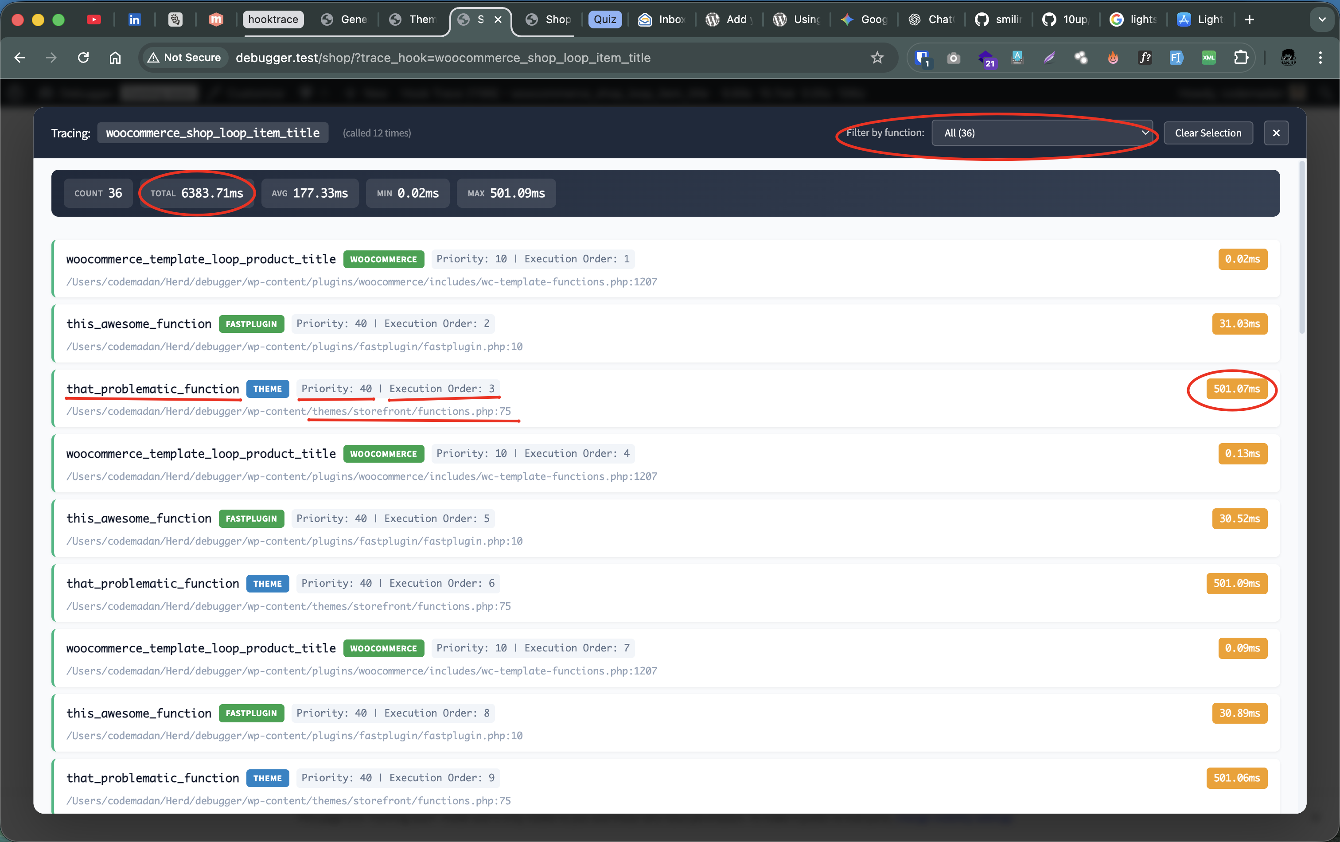
Task: Open the orange flame extension
Action: [1112, 57]
